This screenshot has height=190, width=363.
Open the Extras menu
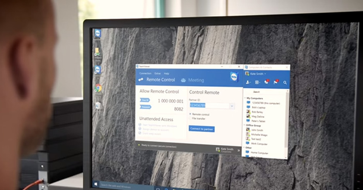[158, 73]
